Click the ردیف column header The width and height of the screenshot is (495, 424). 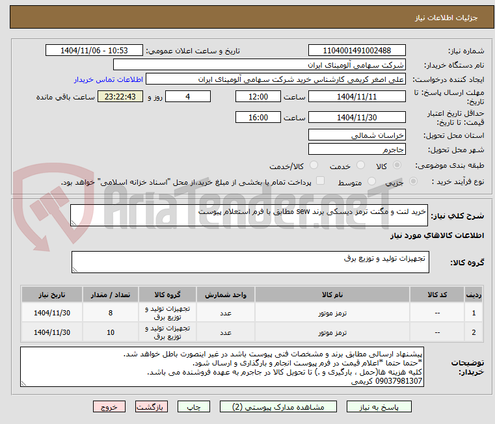474,295
